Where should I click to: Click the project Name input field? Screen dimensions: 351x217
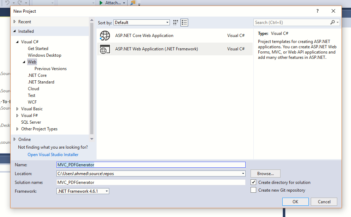point(151,165)
